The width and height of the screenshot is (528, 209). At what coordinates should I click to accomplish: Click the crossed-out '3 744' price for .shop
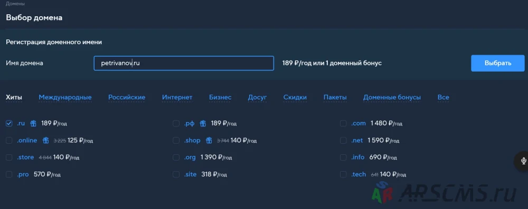(223, 141)
